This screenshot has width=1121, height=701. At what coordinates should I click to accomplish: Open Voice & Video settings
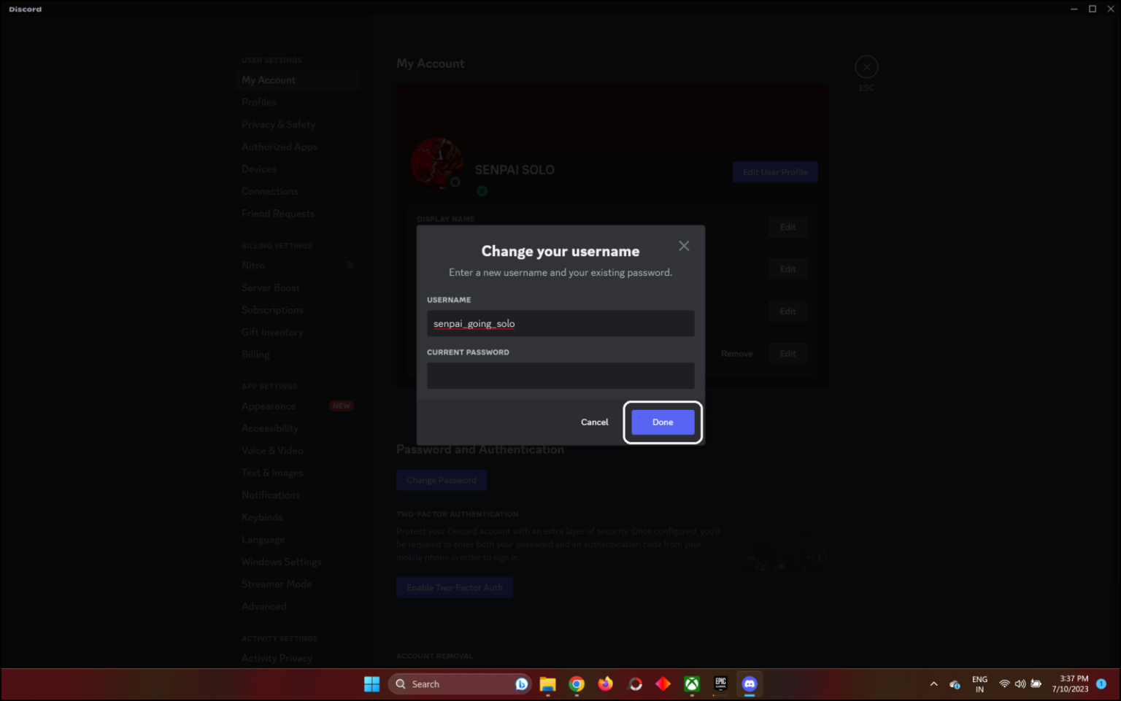click(x=272, y=450)
